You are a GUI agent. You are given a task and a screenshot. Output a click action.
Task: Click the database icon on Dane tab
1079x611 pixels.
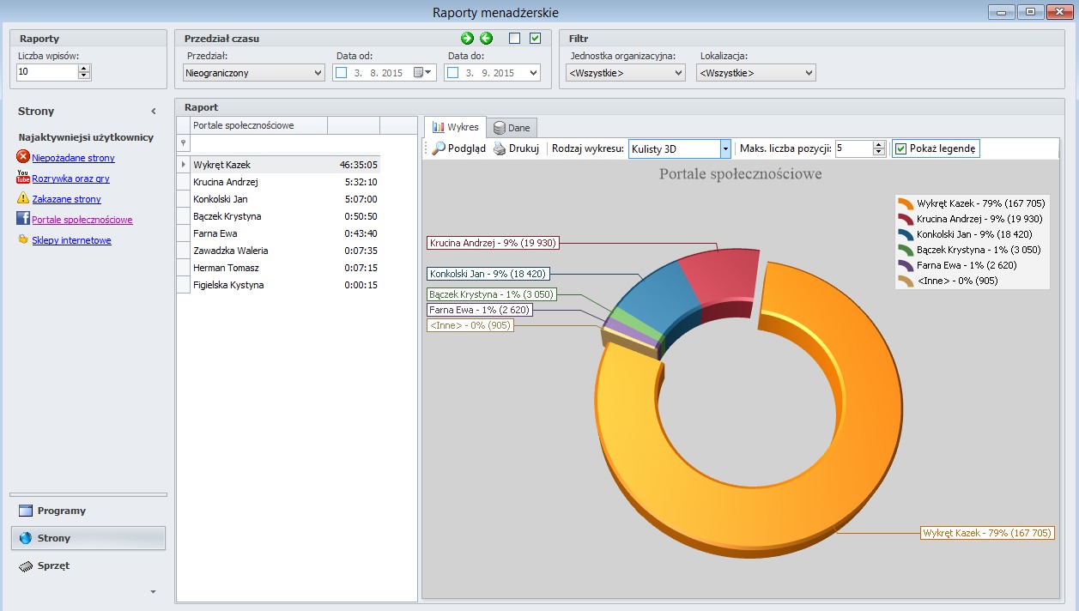pyautogui.click(x=500, y=128)
